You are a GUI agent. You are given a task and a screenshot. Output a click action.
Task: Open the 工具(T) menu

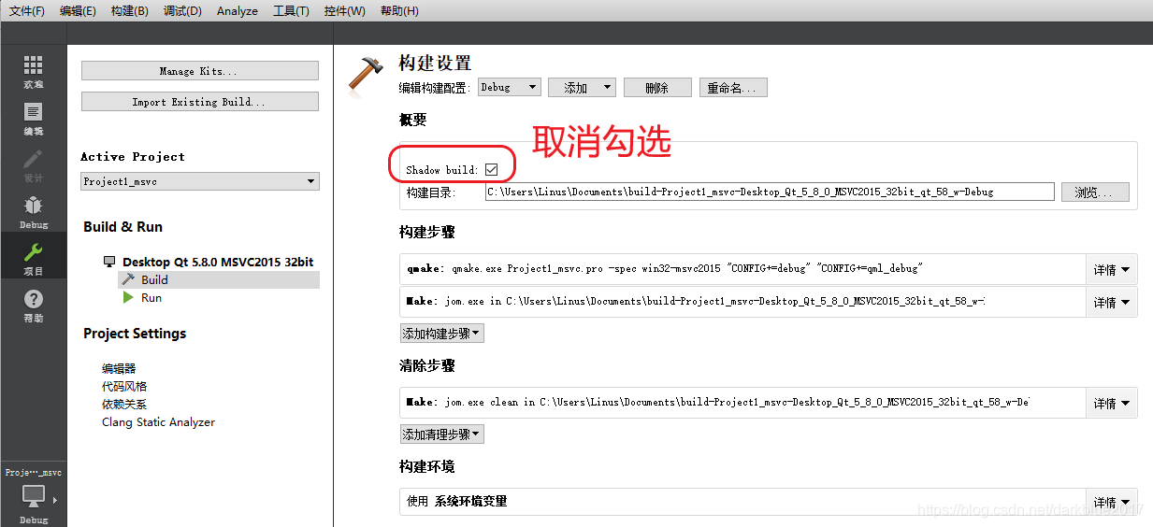pyautogui.click(x=291, y=11)
